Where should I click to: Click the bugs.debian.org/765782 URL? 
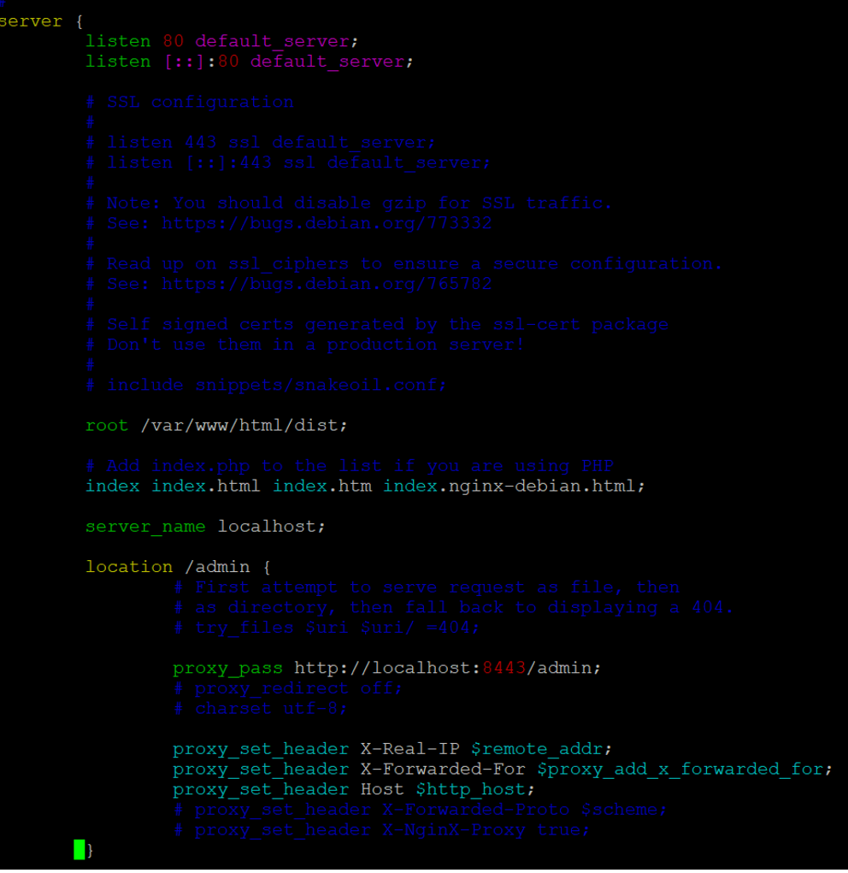327,284
